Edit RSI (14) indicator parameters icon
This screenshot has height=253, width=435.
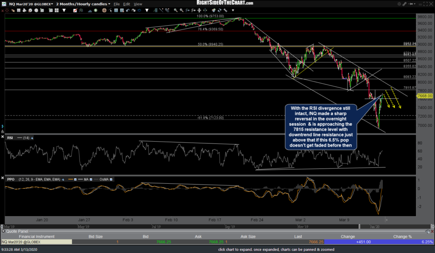pos(32,138)
